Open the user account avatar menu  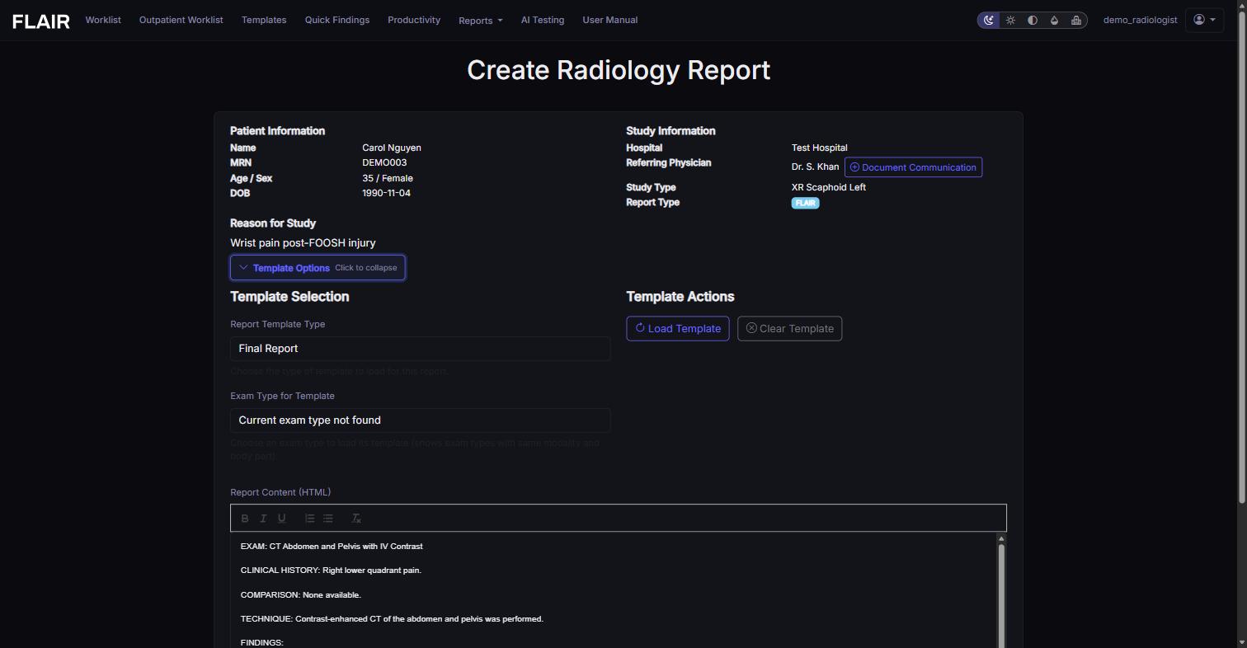click(x=1204, y=20)
